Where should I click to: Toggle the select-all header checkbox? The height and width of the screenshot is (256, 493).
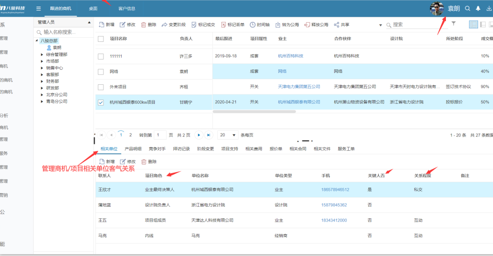[101, 39]
